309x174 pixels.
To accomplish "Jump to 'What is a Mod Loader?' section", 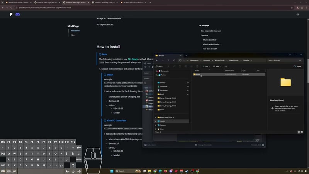I will (211, 44).
